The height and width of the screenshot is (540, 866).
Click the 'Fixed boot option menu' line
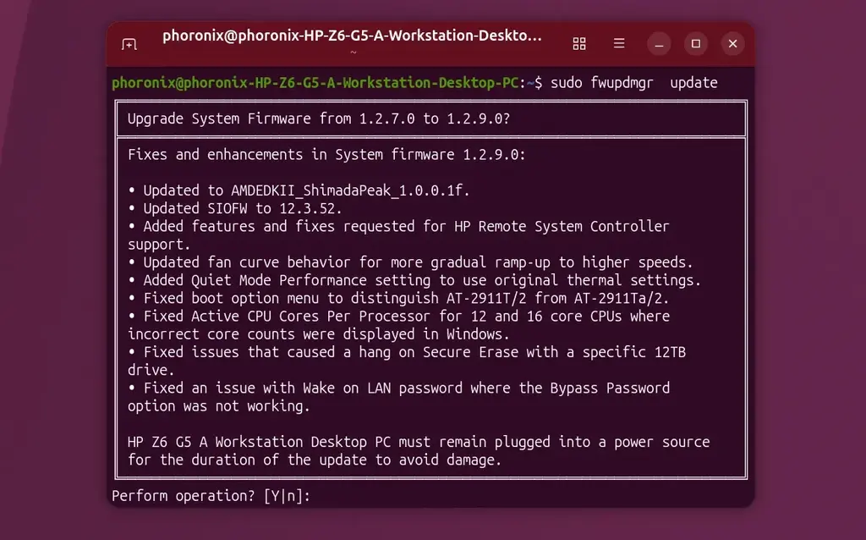click(x=398, y=299)
